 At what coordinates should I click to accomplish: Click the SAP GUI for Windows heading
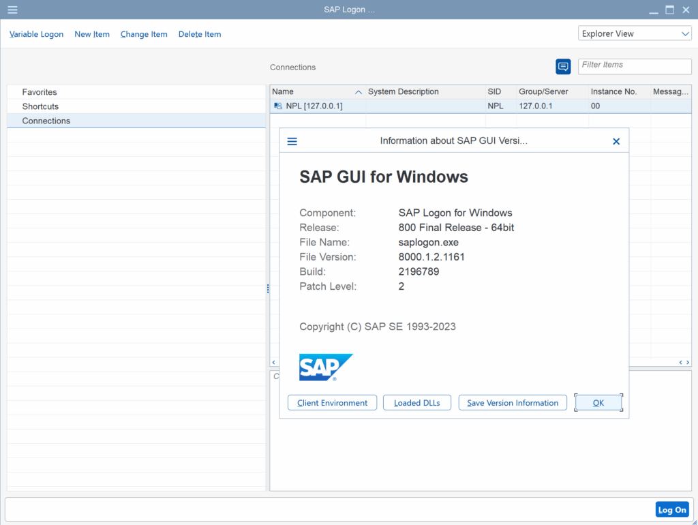384,177
